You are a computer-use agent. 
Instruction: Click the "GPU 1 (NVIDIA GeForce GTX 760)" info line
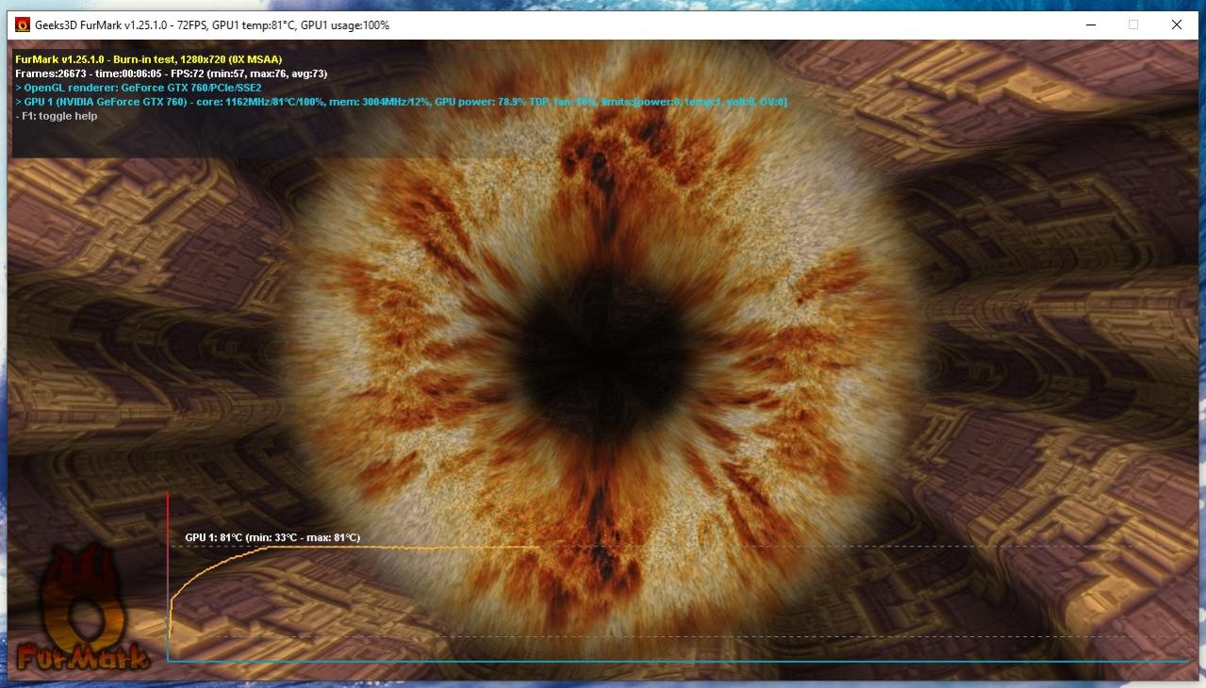click(402, 102)
